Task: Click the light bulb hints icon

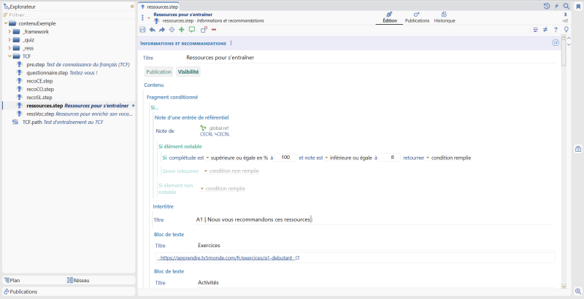Action: click(x=566, y=30)
